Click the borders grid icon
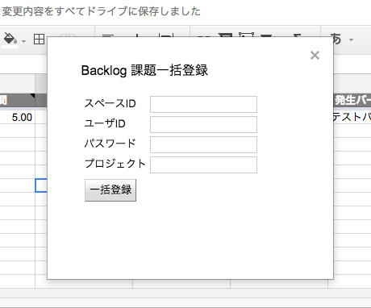 (39, 40)
